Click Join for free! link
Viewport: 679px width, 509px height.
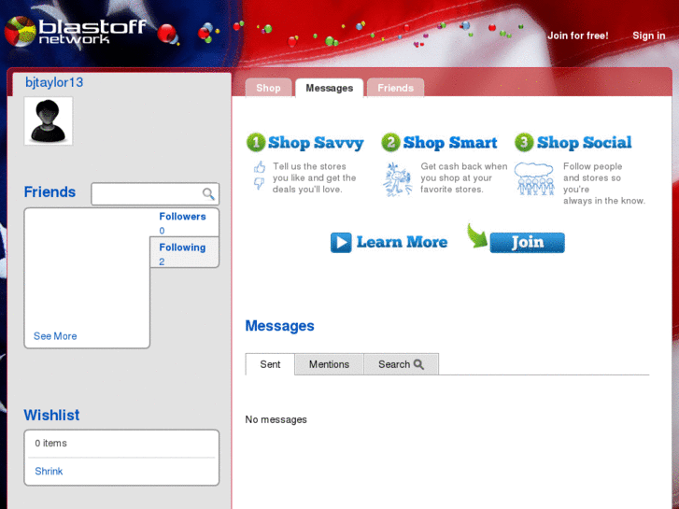point(578,35)
